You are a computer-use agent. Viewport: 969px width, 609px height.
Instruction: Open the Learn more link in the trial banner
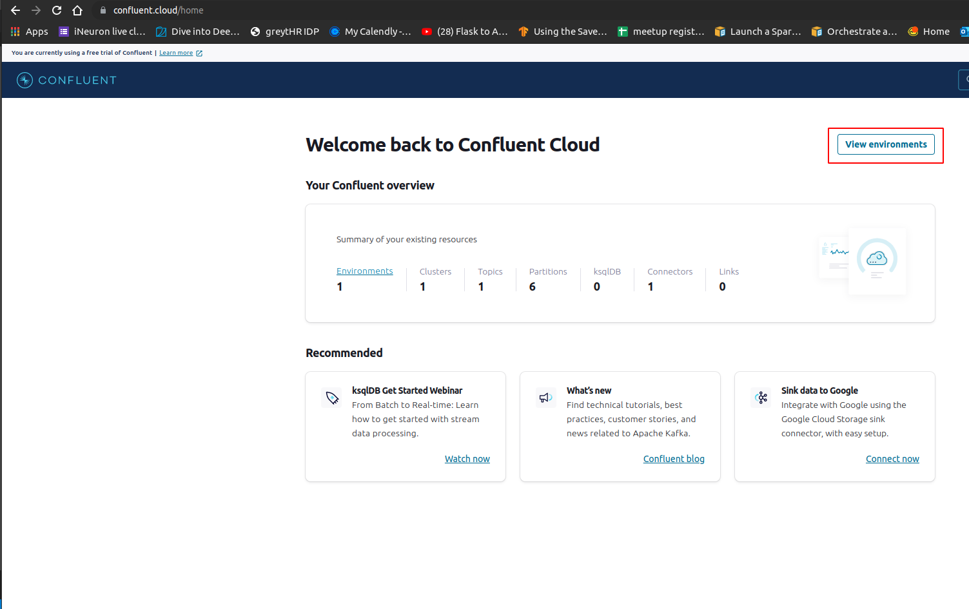click(x=176, y=52)
